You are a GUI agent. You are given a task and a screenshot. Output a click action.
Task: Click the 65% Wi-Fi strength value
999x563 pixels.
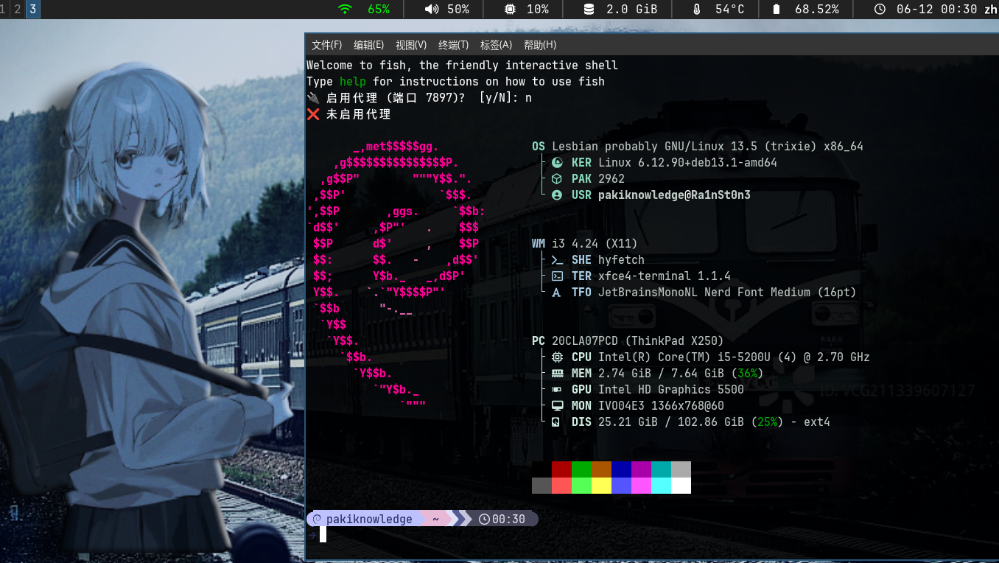(x=379, y=10)
